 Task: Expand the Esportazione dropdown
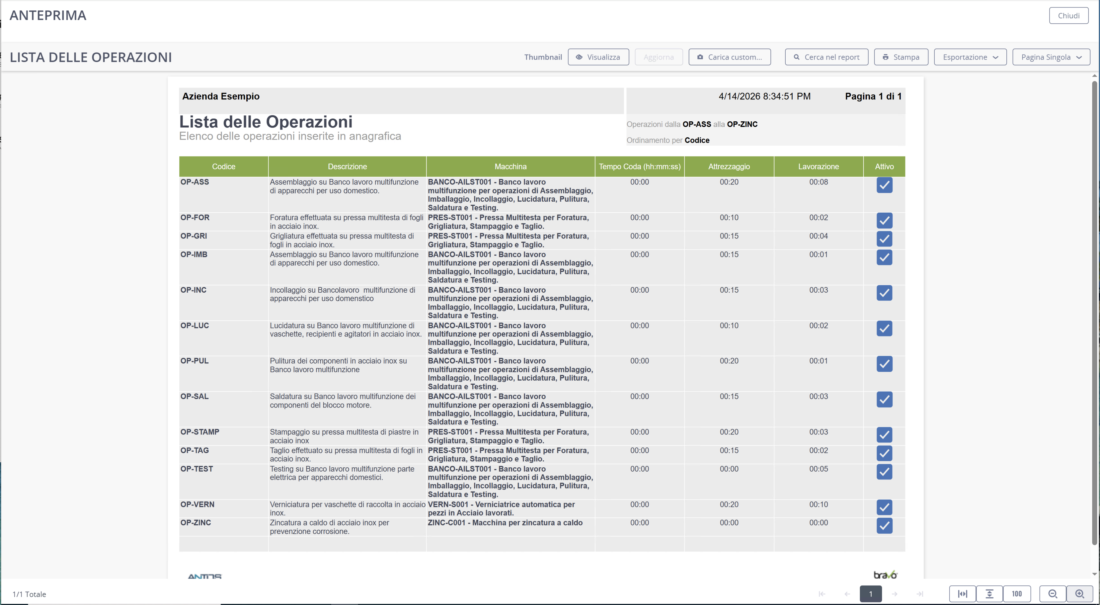tap(970, 57)
